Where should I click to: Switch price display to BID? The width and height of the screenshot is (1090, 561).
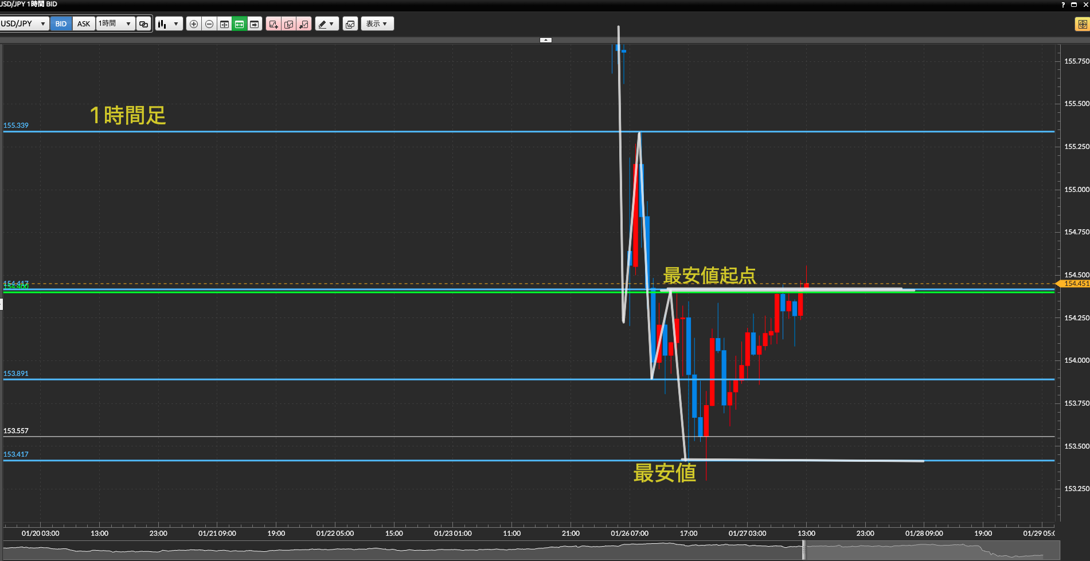pos(61,24)
